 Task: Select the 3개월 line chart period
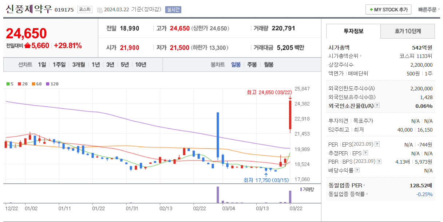pos(79,65)
